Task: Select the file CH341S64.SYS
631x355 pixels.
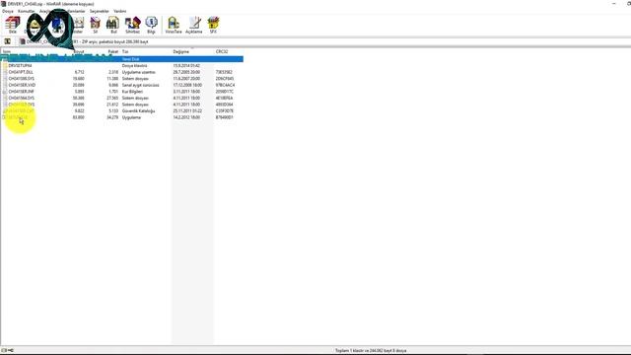Action: [x=22, y=98]
